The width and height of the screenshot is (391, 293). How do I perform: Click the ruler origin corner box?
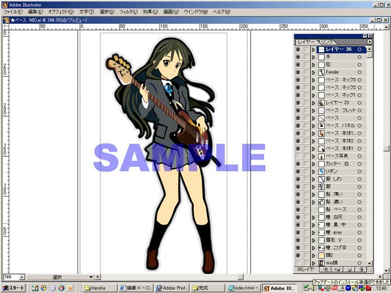[x=6, y=27]
